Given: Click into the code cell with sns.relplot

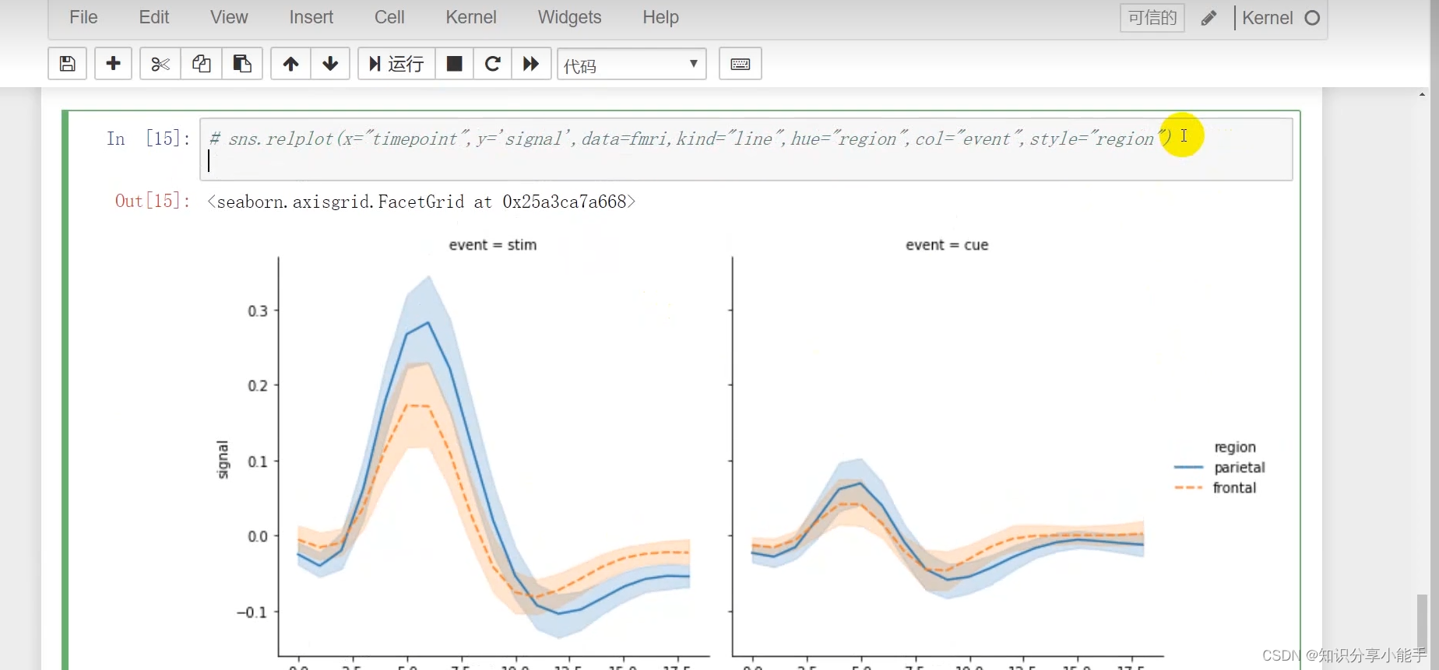Looking at the screenshot, I should tap(746, 149).
